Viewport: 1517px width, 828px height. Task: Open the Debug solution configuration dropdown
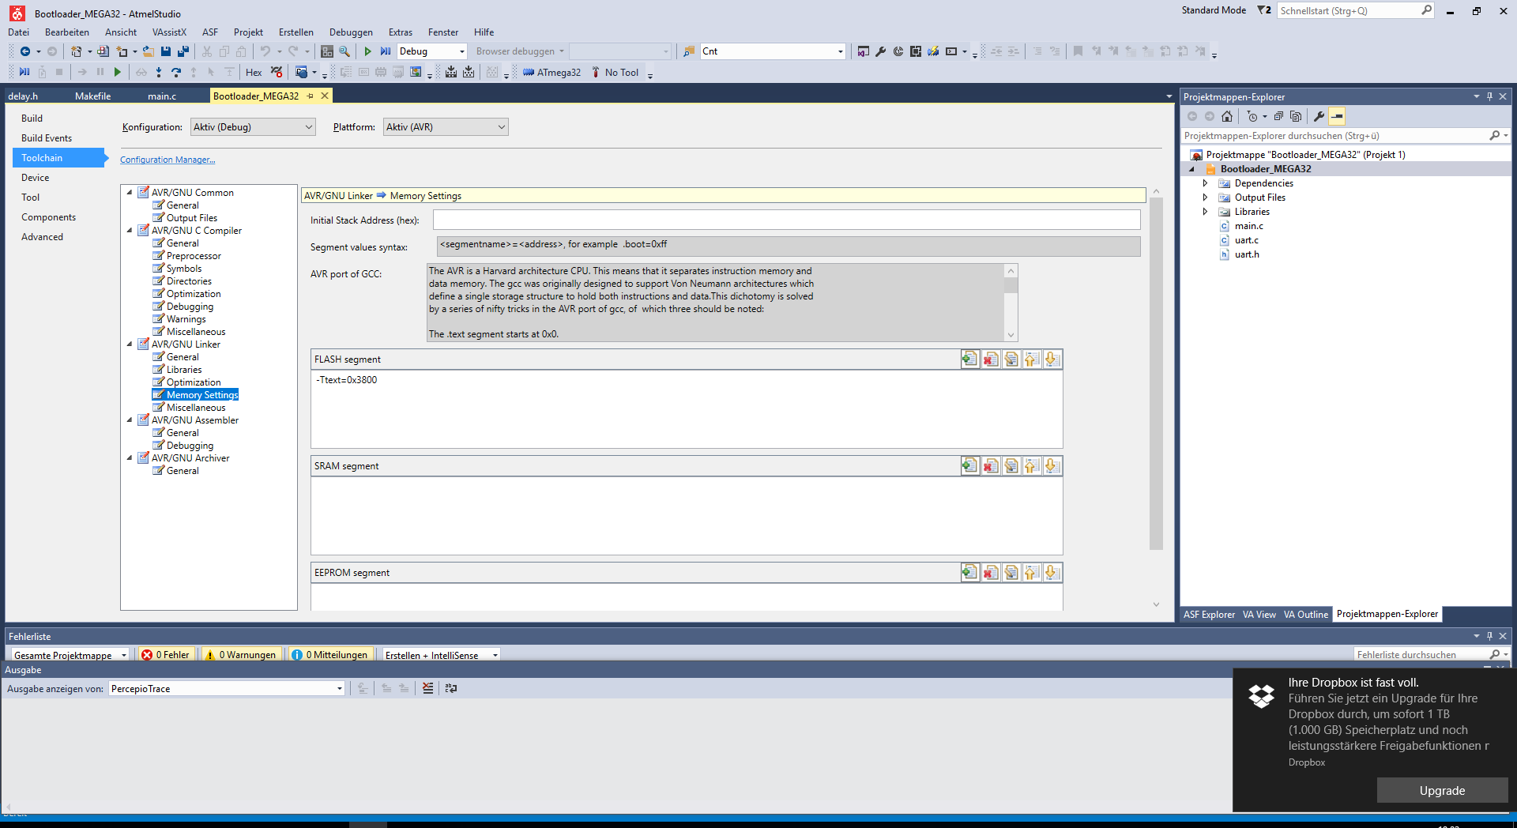point(432,51)
